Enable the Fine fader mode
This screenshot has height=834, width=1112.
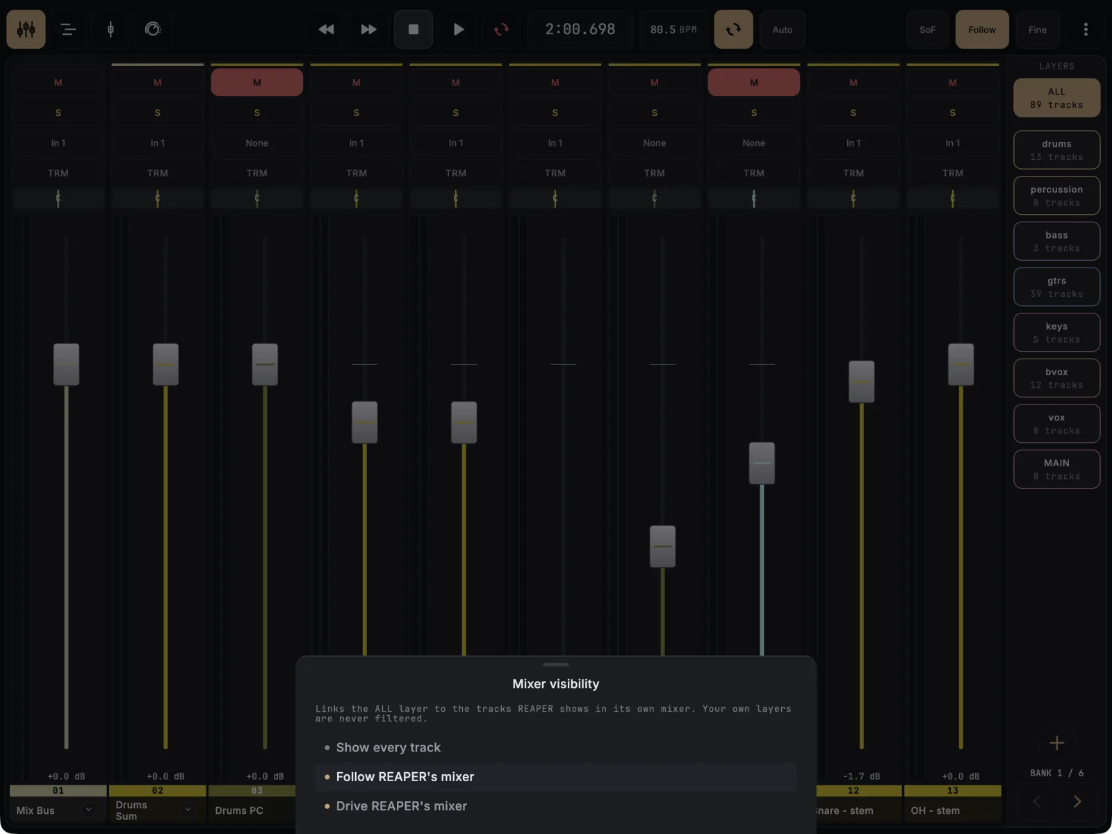click(1038, 29)
